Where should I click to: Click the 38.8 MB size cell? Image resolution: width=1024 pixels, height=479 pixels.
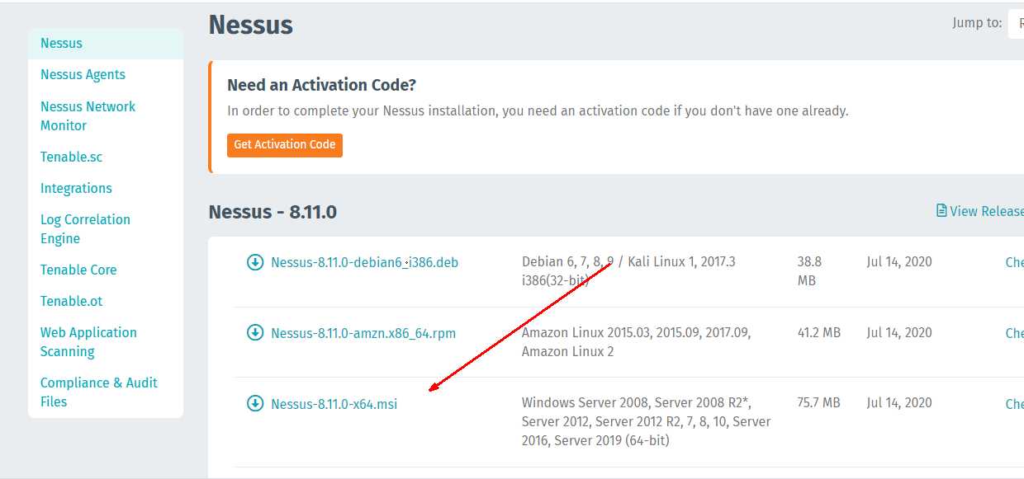pos(809,271)
